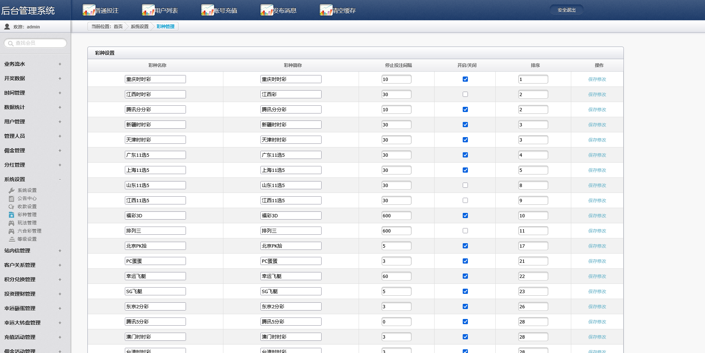Open 六合彩管理 in the sidebar

tap(30, 231)
